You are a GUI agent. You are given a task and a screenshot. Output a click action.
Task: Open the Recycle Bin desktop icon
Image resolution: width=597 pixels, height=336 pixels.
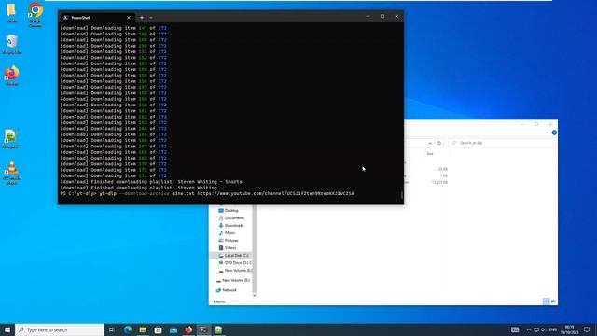(12, 44)
